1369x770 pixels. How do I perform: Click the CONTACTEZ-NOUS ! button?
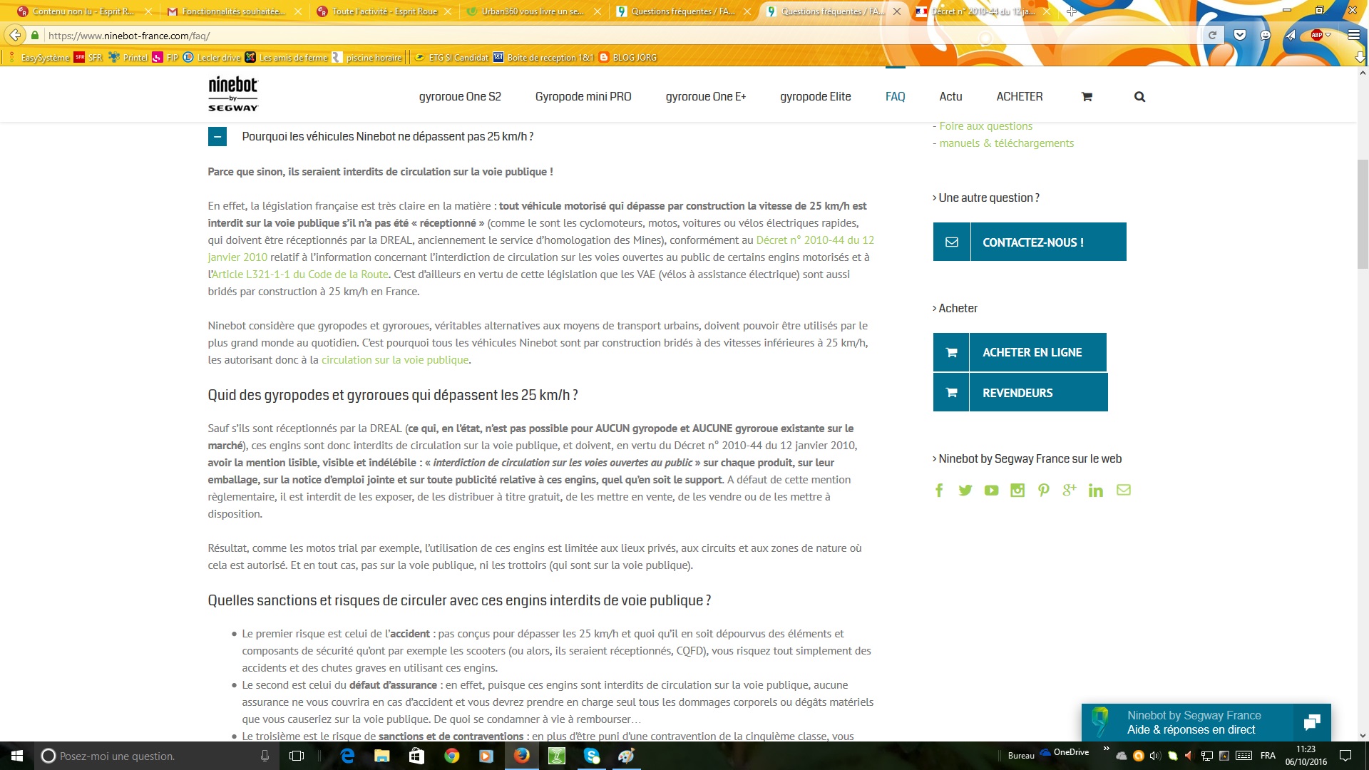tap(1030, 242)
